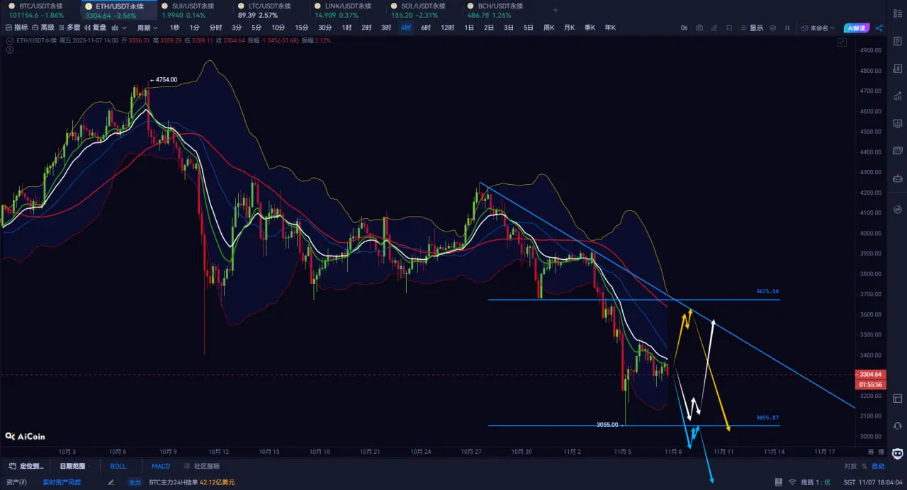Open the 高级 advanced tools
Viewport: 907px width, 490px height.
click(x=43, y=28)
